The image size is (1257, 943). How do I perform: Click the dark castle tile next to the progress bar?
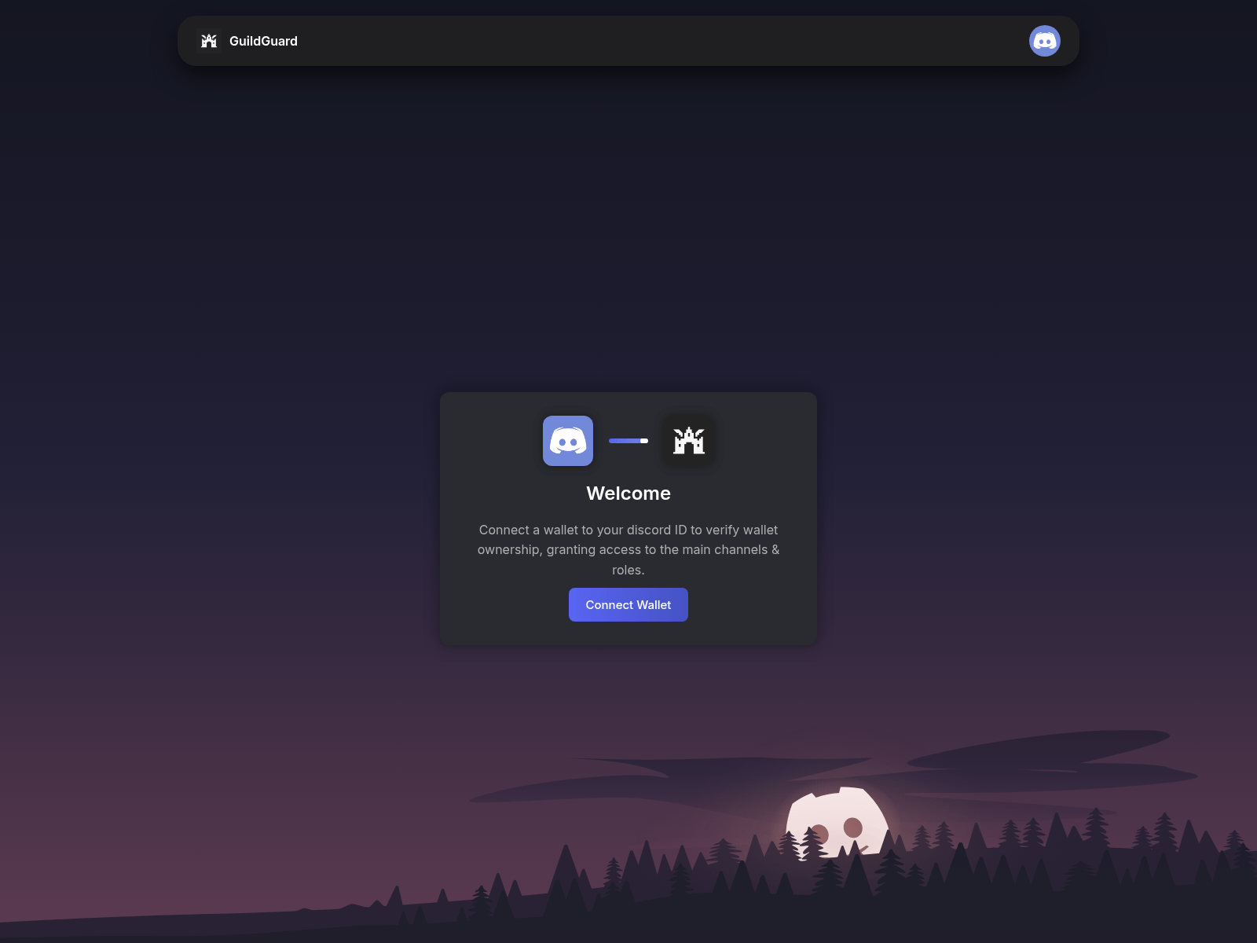click(688, 441)
